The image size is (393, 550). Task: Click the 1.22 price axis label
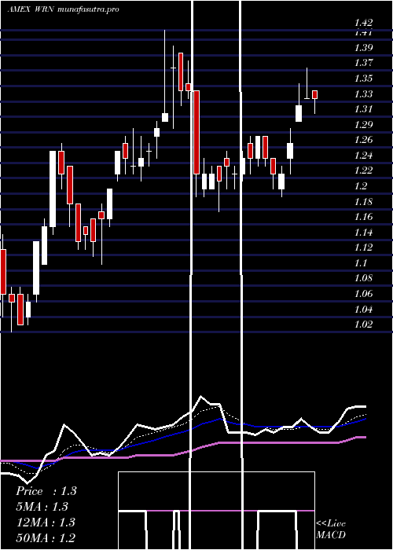[x=363, y=170]
